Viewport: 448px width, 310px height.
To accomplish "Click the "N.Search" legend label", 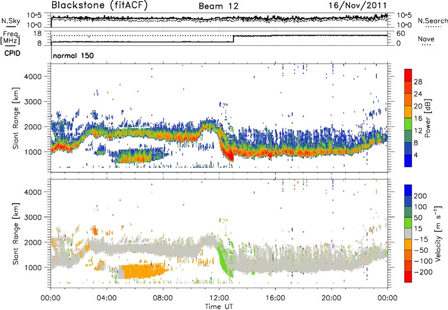I will [432, 21].
